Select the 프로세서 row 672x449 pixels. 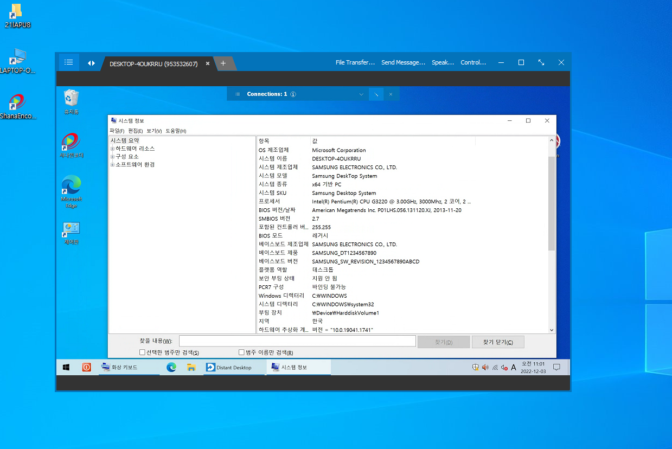[x=402, y=201]
